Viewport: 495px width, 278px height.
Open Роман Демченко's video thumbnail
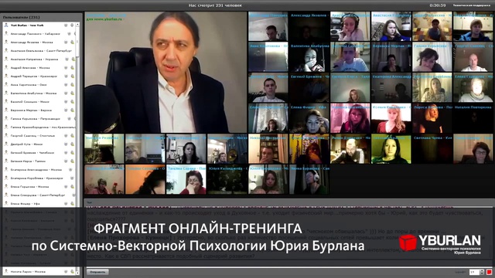point(350,149)
